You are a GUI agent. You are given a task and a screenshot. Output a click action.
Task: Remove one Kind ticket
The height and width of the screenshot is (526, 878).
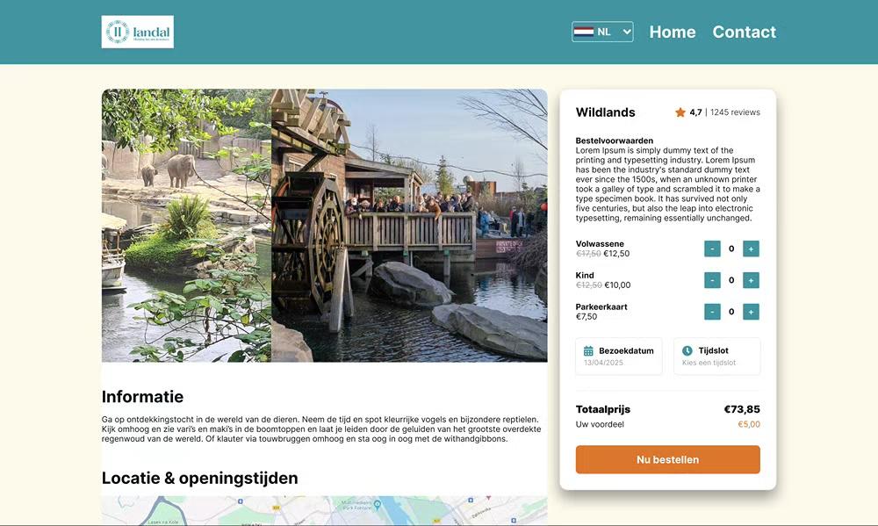(712, 280)
